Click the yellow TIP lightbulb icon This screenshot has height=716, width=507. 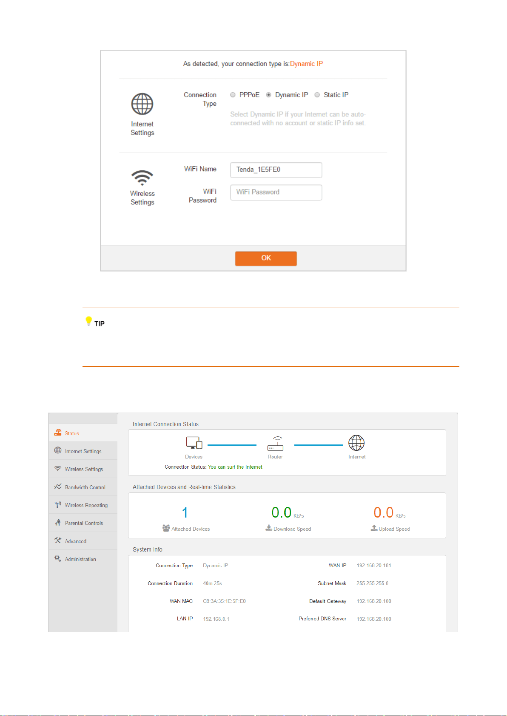(x=88, y=321)
